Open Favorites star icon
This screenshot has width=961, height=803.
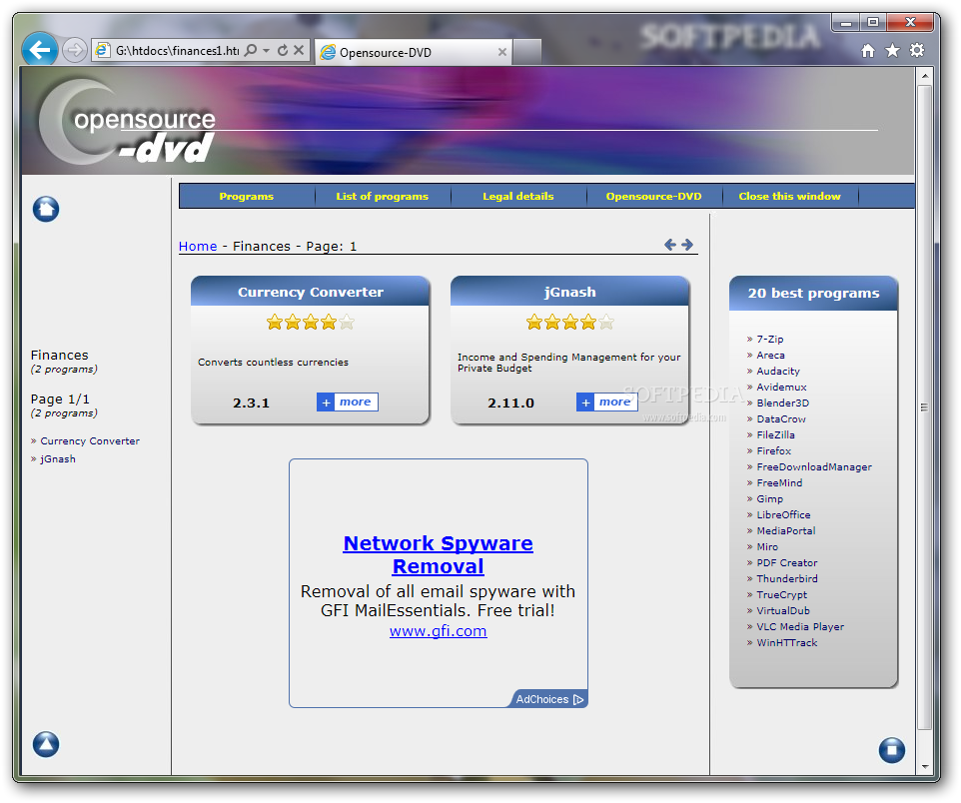pyautogui.click(x=892, y=50)
